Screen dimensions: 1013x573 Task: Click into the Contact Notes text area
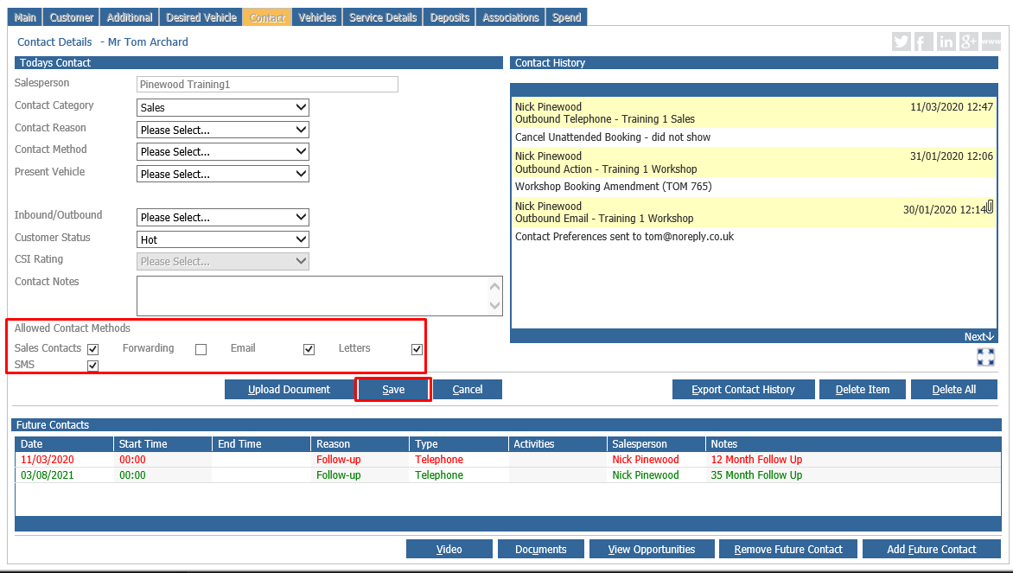point(314,296)
